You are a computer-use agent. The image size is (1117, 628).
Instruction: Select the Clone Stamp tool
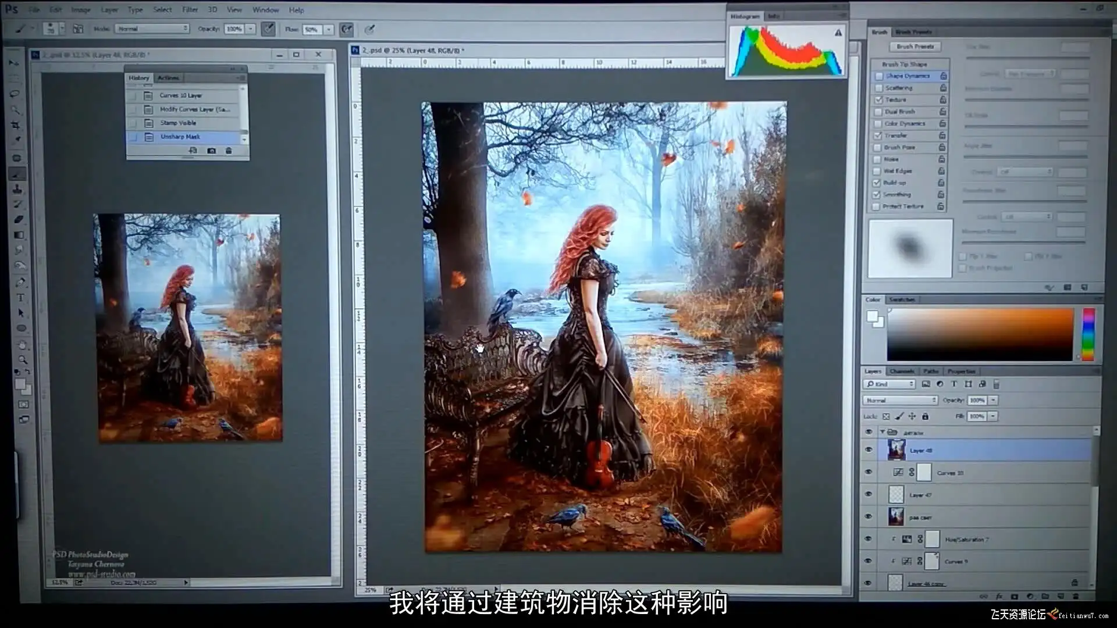17,189
